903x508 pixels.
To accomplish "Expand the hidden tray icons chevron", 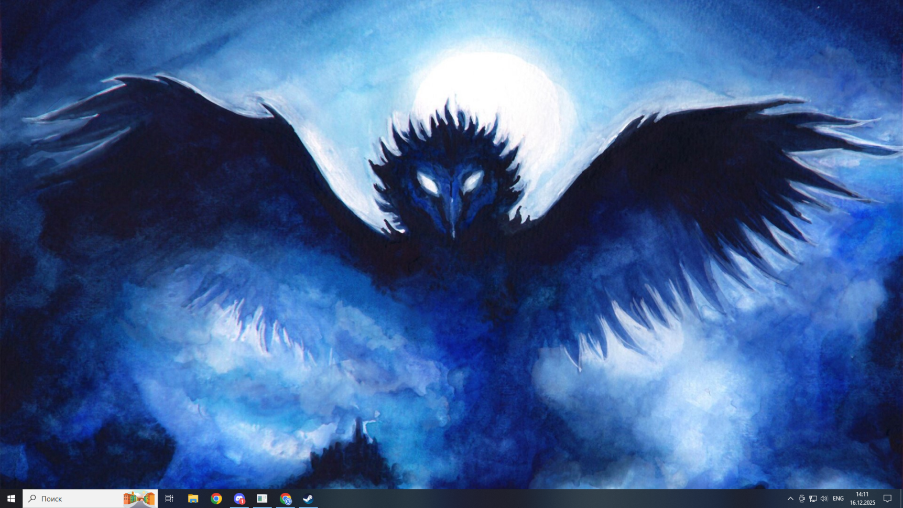I will pyautogui.click(x=790, y=499).
